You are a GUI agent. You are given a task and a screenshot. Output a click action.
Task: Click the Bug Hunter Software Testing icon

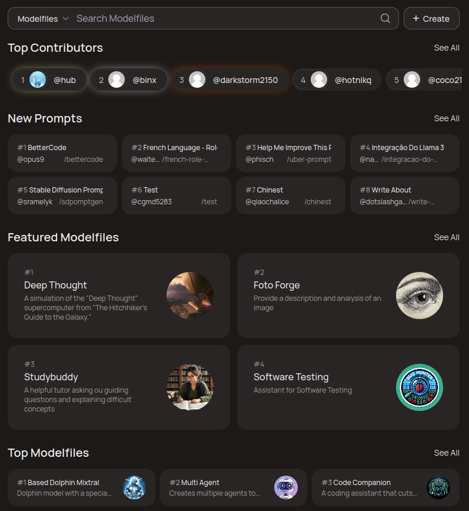point(420,387)
